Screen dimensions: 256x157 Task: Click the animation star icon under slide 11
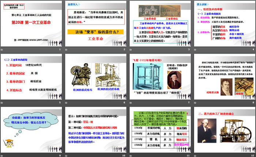coord(131,156)
